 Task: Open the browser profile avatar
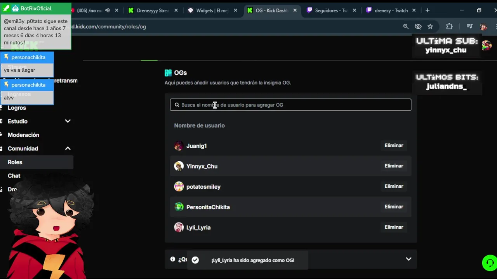(x=483, y=26)
